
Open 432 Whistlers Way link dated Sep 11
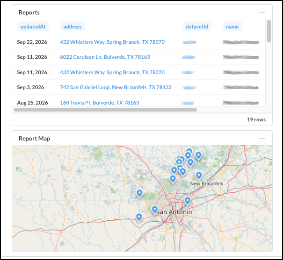[112, 72]
